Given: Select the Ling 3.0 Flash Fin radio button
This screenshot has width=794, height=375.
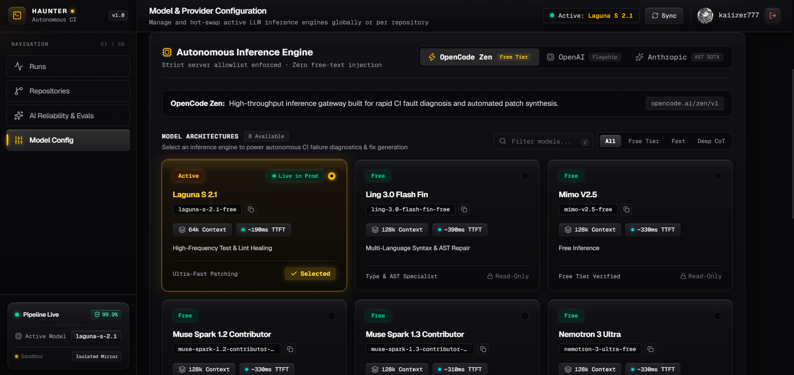Looking at the screenshot, I should point(525,176).
